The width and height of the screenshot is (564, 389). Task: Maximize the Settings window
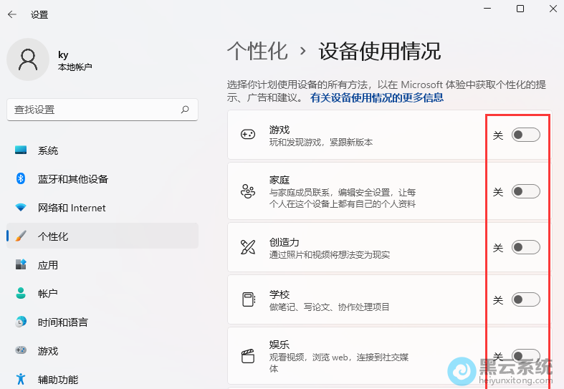click(520, 9)
